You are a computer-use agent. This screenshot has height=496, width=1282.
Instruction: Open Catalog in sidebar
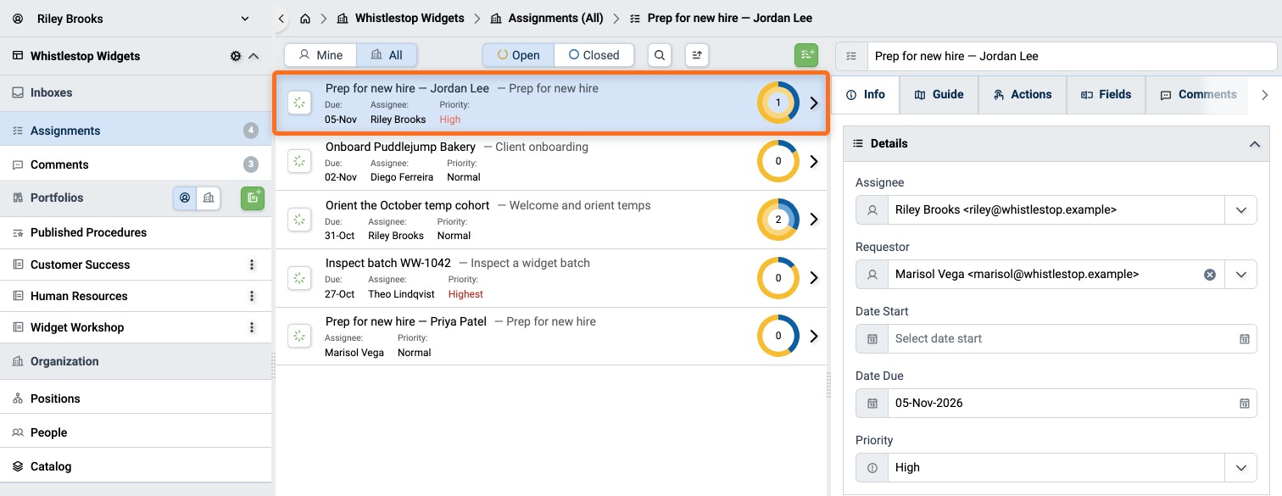pos(136,466)
